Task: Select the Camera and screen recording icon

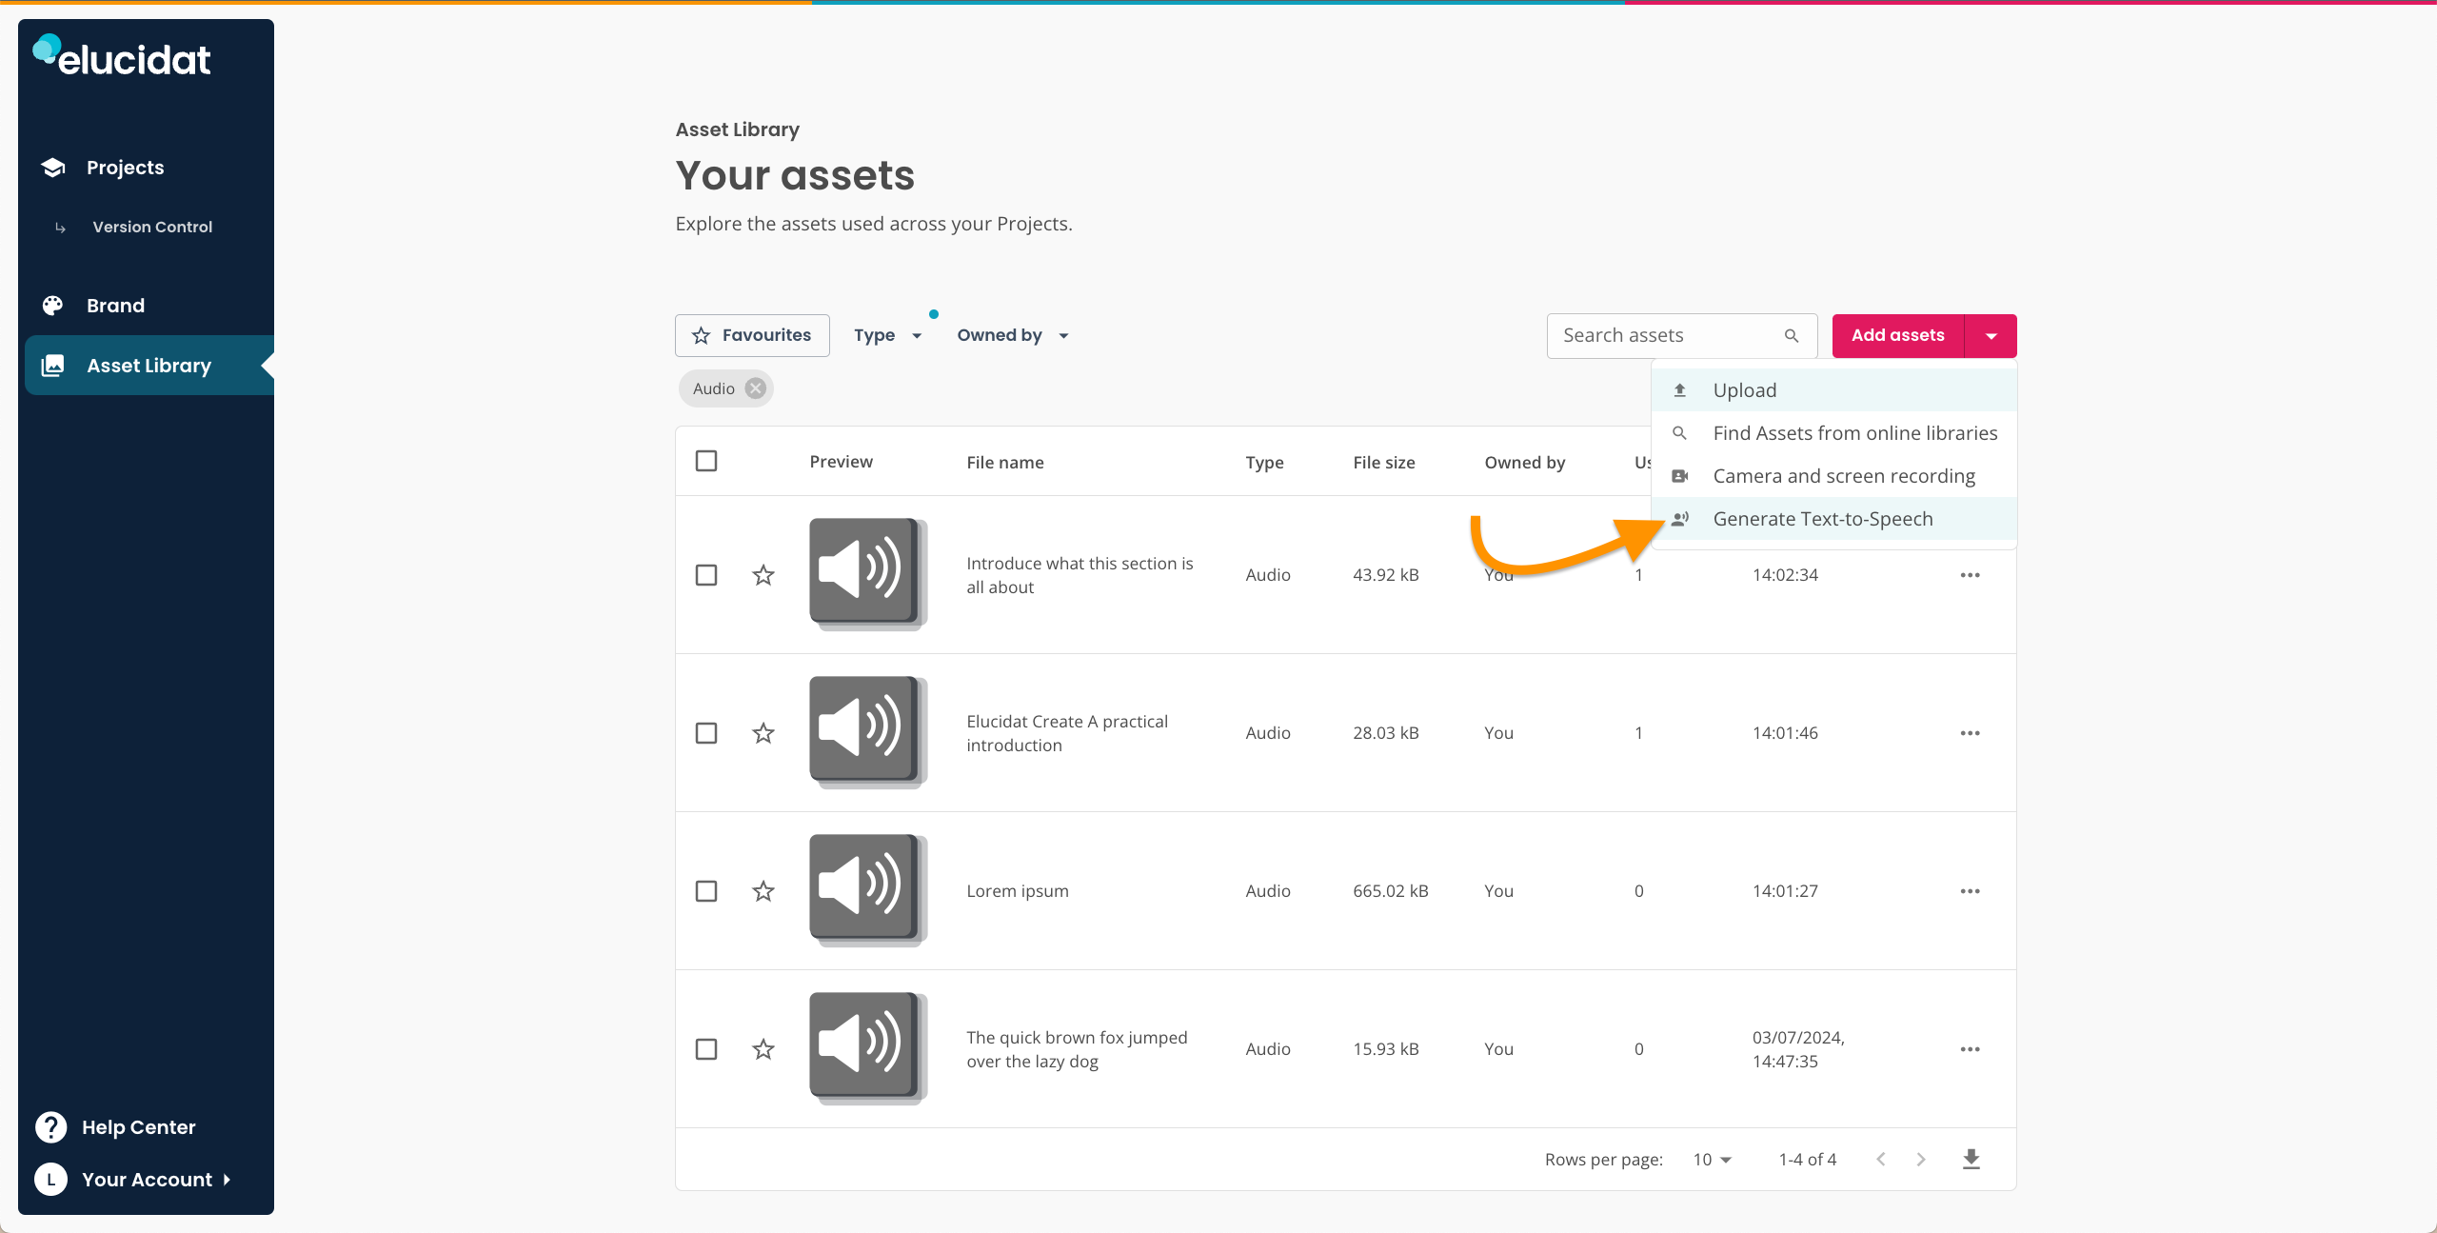Action: 1680,475
